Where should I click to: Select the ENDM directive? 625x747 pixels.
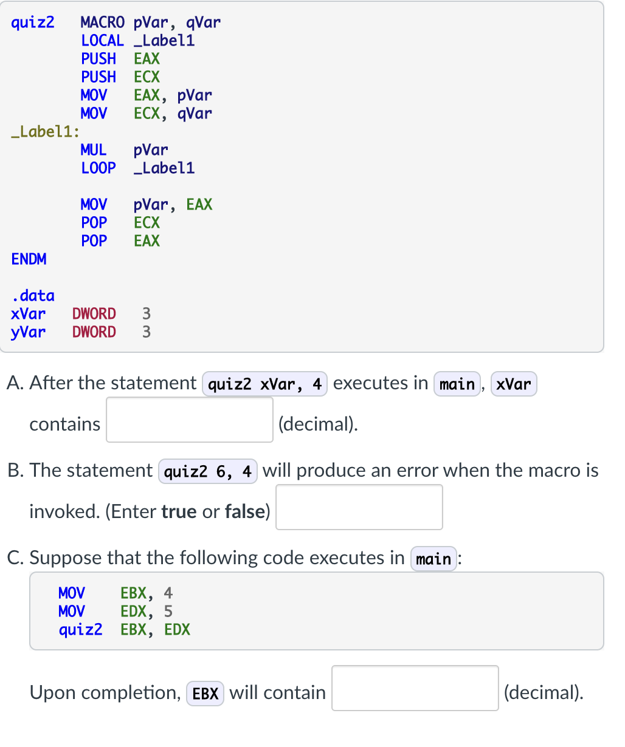click(x=29, y=259)
